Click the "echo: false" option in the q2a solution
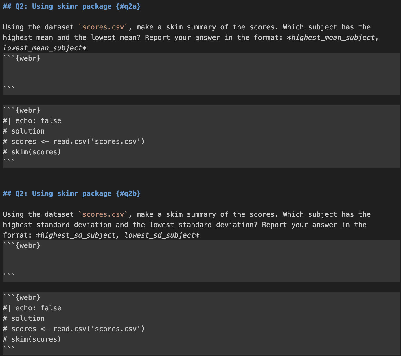401x356 pixels. (x=38, y=121)
